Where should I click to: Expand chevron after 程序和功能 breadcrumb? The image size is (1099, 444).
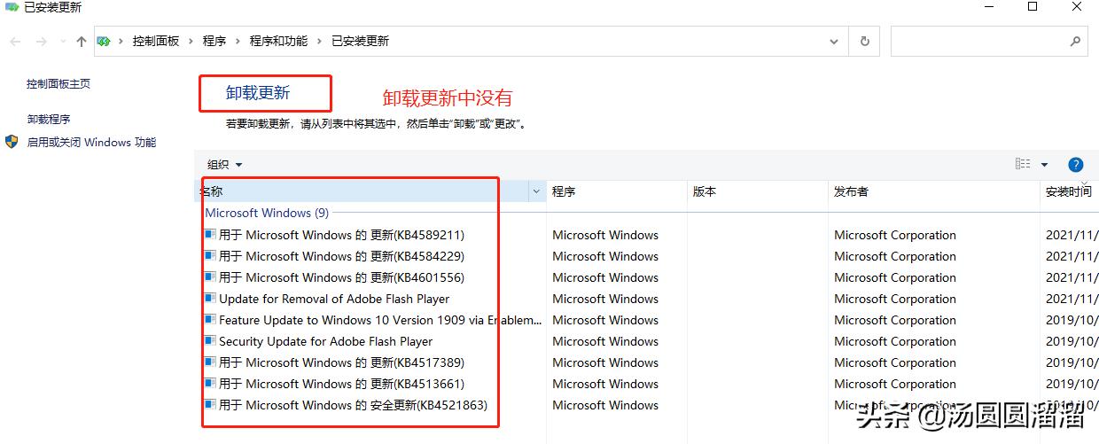[320, 41]
